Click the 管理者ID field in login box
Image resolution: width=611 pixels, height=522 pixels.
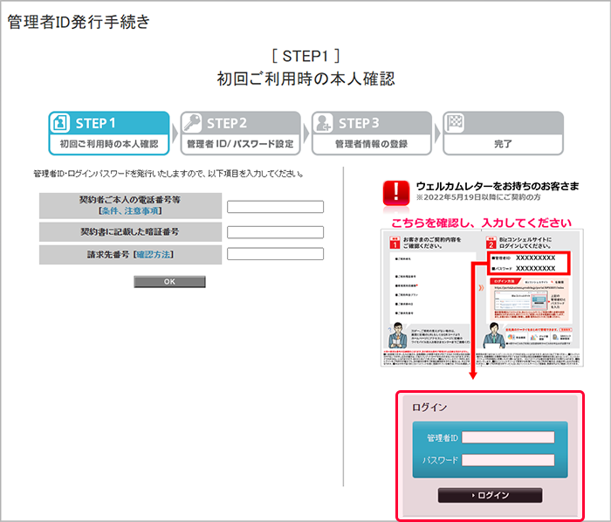508,437
